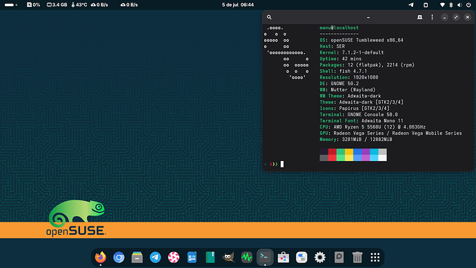This screenshot has width=476, height=268.
Task: Open Firefox from the dock
Action: tap(101, 258)
